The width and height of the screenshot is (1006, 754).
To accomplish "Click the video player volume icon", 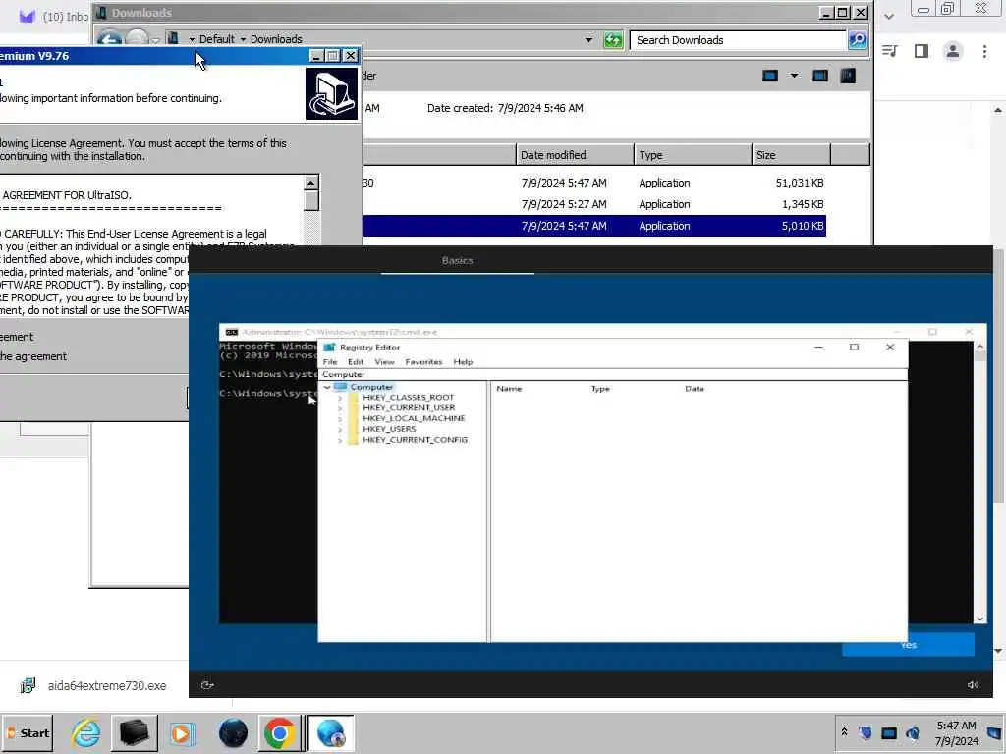I will coord(973,685).
